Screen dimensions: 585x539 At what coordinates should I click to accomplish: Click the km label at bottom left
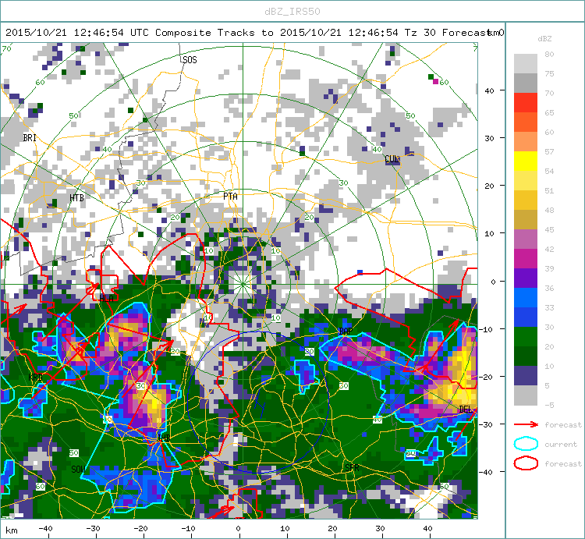coord(11,530)
